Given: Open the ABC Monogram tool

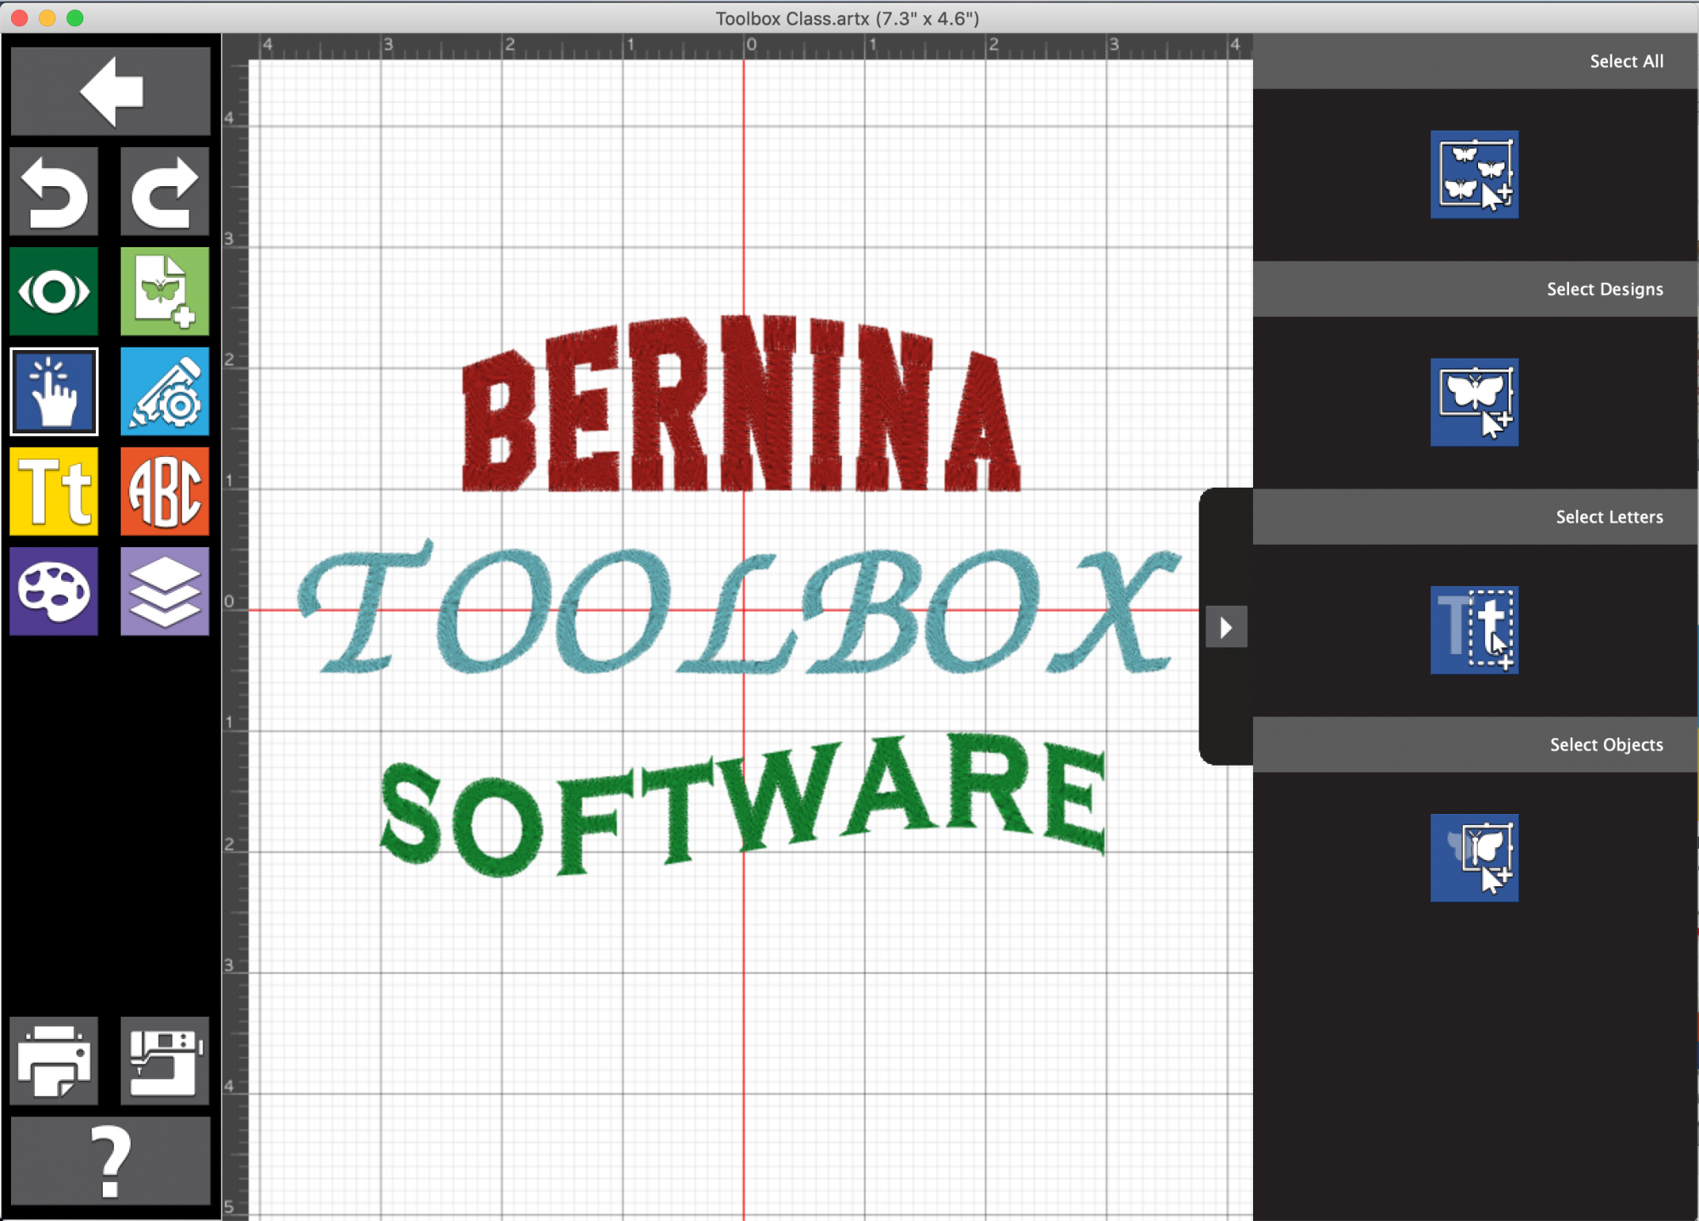Looking at the screenshot, I should pos(165,491).
